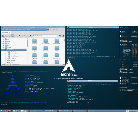Open the Plugins menu

pyautogui.click(x=19, y=30)
